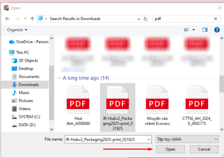Viewport: 224px width, 158px height.
Task: Toggle the preview pane
Action: (205, 30)
